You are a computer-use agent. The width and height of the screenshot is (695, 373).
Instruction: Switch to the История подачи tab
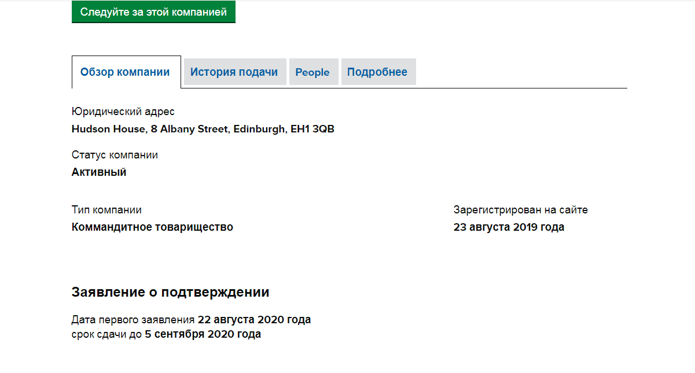234,72
